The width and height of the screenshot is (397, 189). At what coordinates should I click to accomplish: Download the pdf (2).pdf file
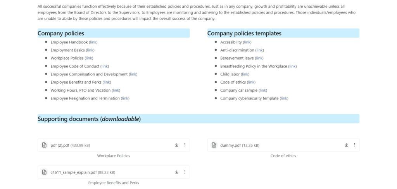(176, 145)
